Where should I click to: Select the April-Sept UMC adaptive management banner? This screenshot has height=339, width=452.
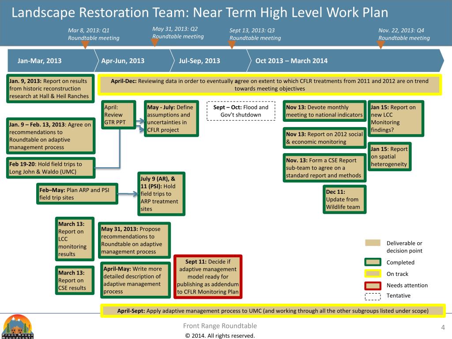pyautogui.click(x=273, y=311)
